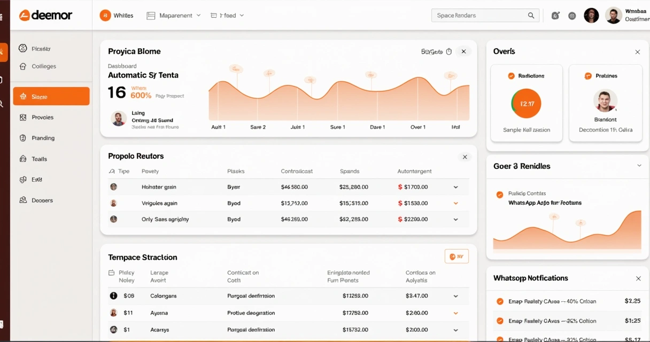
Task: Open the Planding sidebar item
Action: [43, 138]
